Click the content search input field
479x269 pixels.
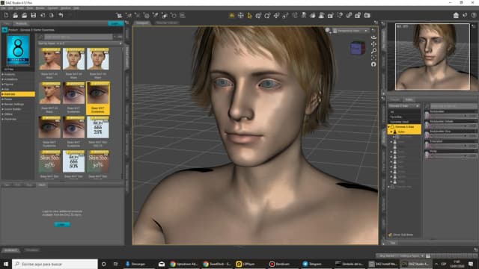[x=79, y=37]
